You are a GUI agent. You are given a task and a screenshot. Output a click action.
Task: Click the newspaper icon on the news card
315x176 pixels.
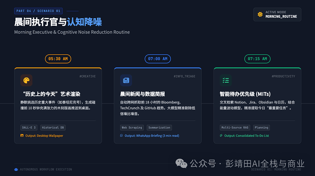click(126, 80)
